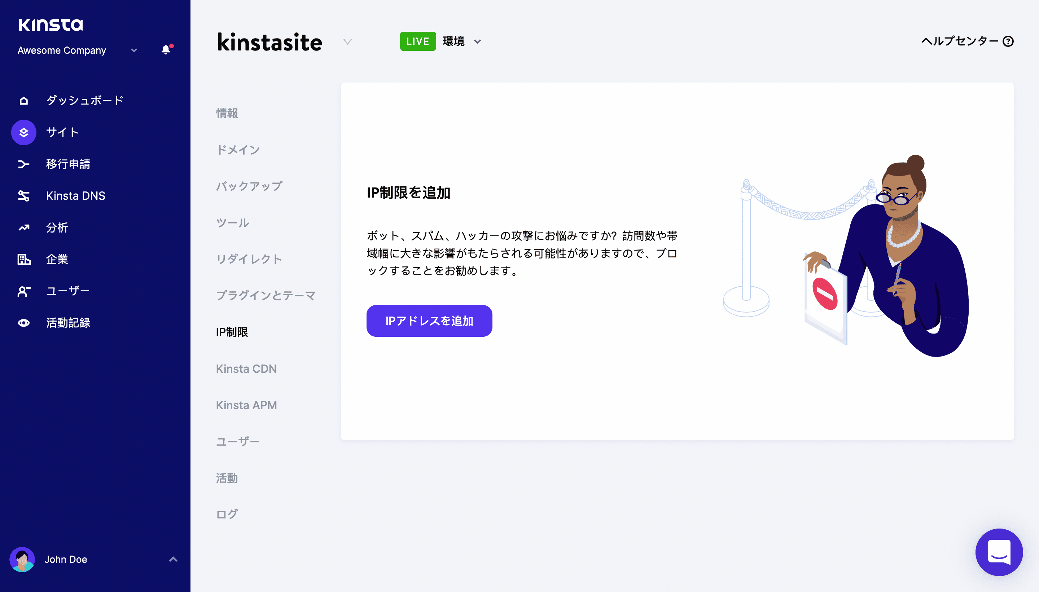Screen dimensions: 1039x592
Task: Go to Kinsta DNS in sidebar
Action: pyautogui.click(x=76, y=195)
